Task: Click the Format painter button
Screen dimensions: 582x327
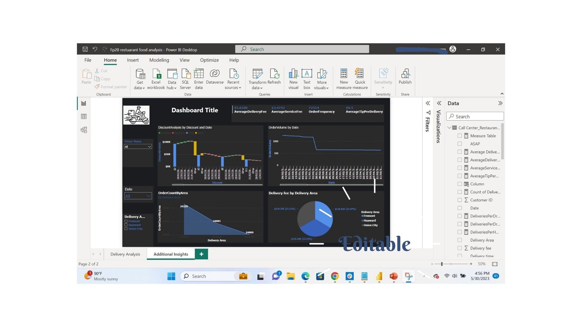Action: click(x=111, y=87)
